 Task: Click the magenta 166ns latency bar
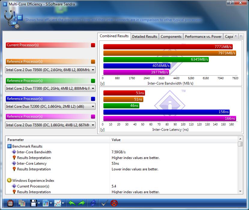pyautogui.click(x=170, y=118)
